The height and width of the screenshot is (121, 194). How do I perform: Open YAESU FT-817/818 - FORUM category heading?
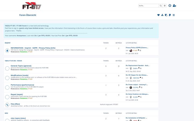point(13,61)
